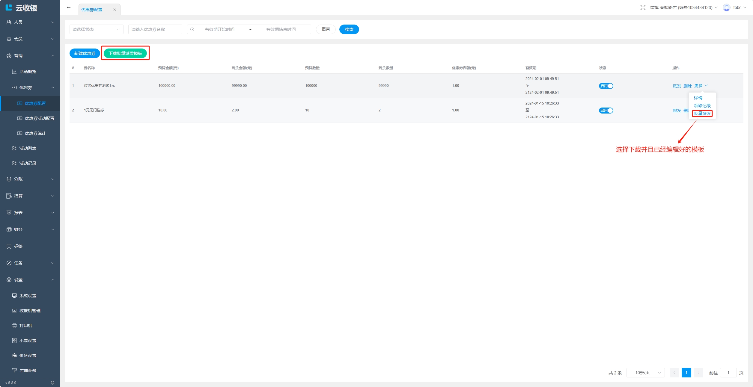This screenshot has width=753, height=387.
Task: Click the blue 搜索 button
Action: click(349, 29)
